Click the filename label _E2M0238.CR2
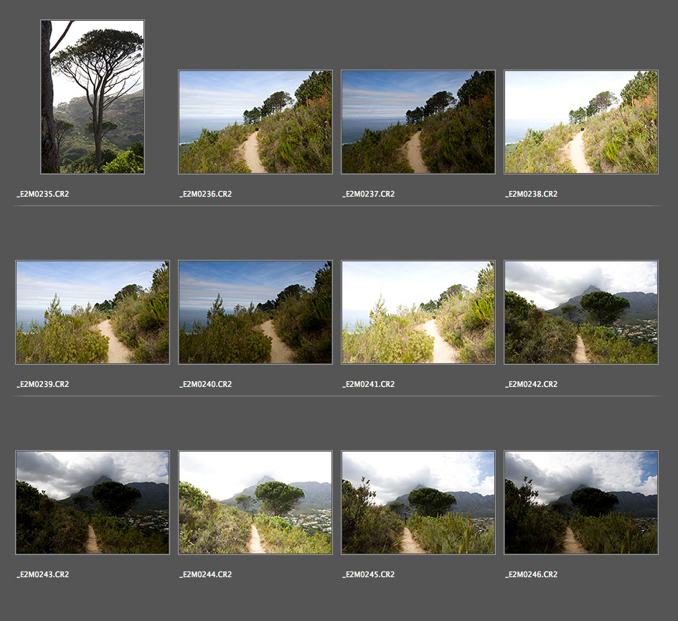678x621 pixels. click(532, 194)
